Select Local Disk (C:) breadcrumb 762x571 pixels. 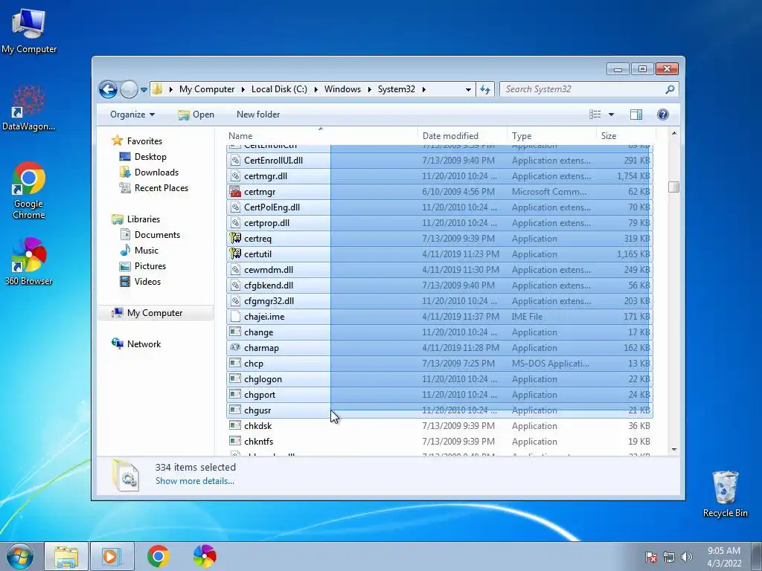click(x=279, y=89)
